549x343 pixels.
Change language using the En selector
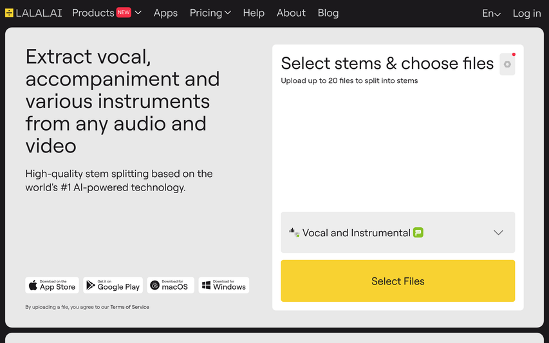pos(491,14)
